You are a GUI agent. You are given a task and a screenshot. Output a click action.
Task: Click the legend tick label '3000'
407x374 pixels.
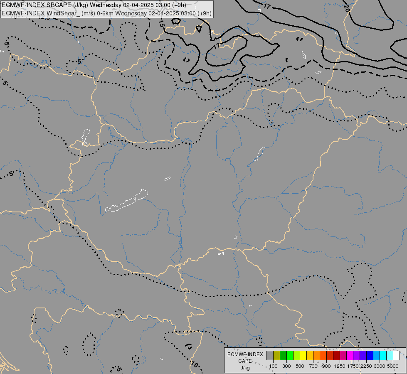[x=380, y=366]
